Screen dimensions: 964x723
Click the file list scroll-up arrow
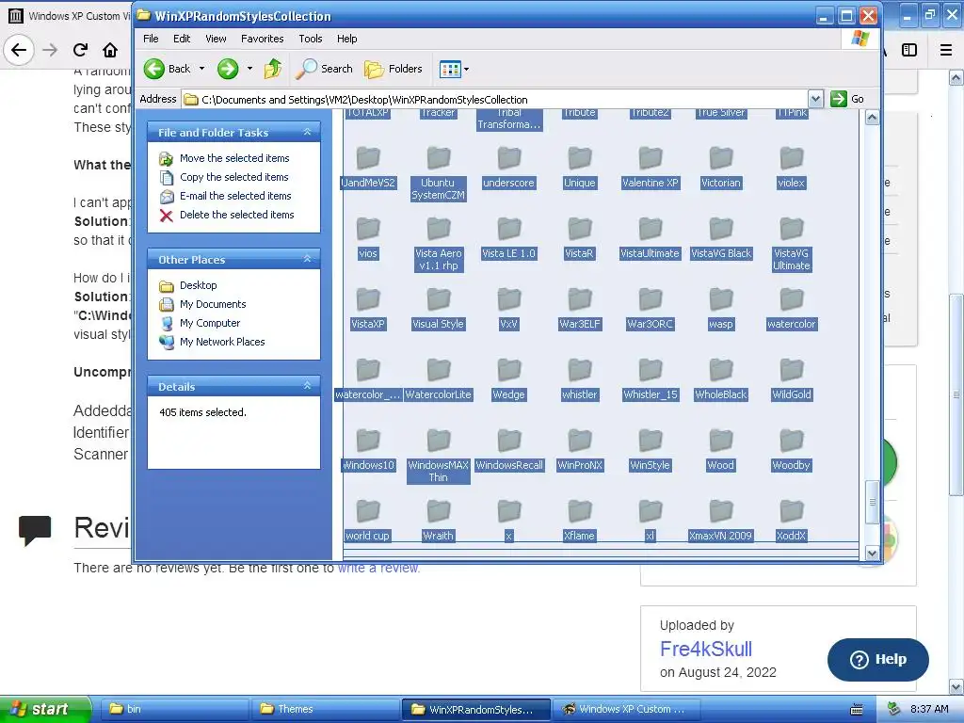click(x=872, y=118)
